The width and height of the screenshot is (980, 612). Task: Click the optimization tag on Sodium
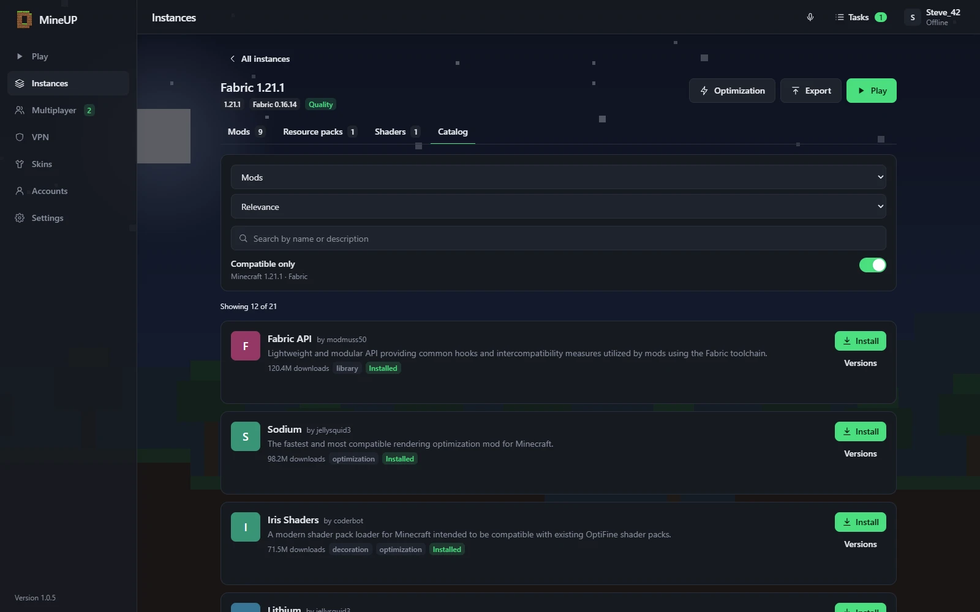tap(353, 459)
